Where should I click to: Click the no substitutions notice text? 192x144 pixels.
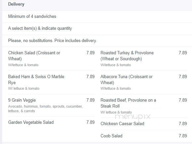[x=52, y=40]
